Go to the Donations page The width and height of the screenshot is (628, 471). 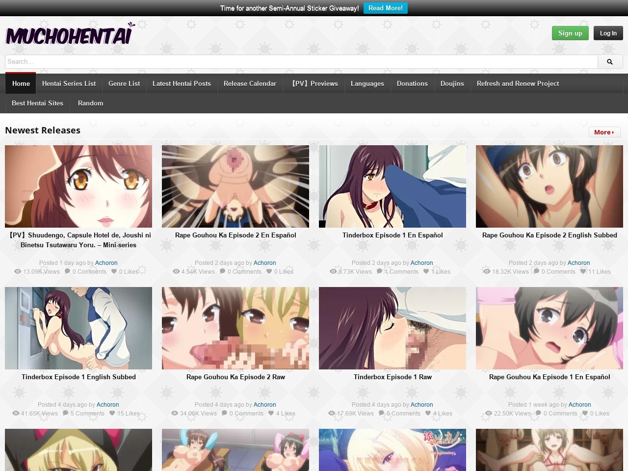412,84
